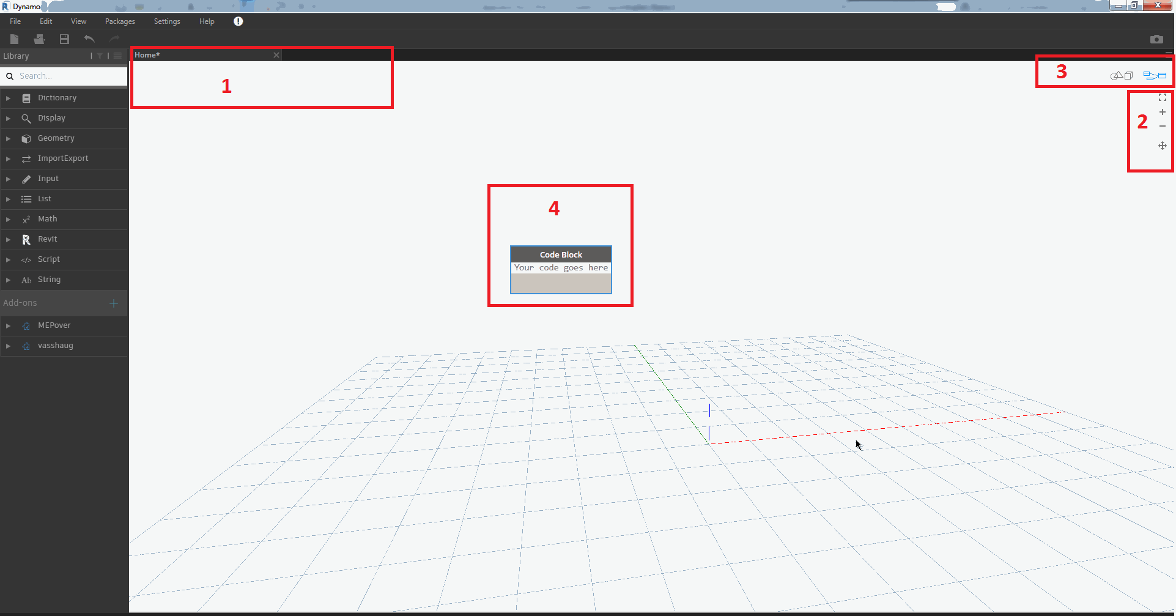Click the library filter funnel icon
Viewport: 1176px width, 616px height.
[100, 56]
